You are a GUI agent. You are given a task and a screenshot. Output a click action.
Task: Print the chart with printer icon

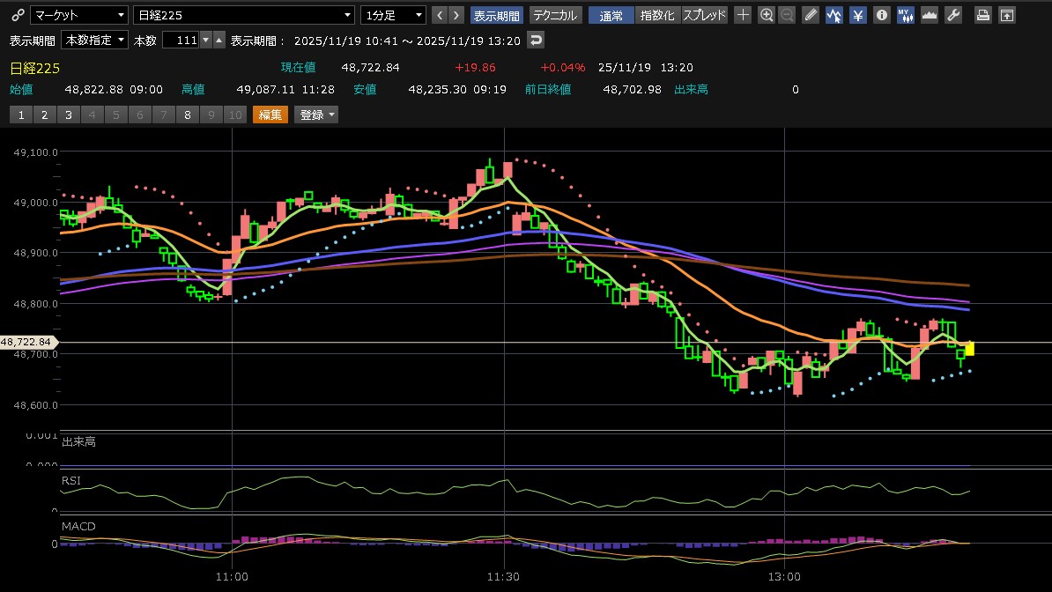(983, 15)
